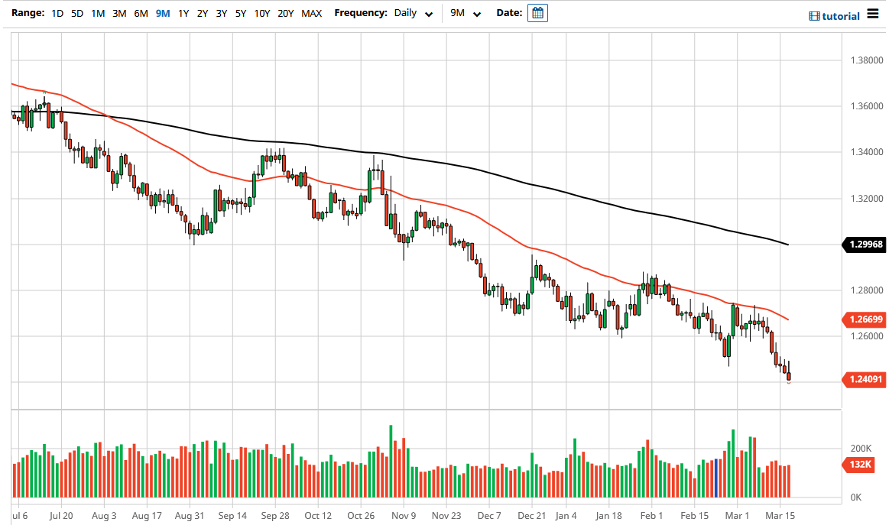Expand the Daily frequency chevron arrow

point(429,14)
